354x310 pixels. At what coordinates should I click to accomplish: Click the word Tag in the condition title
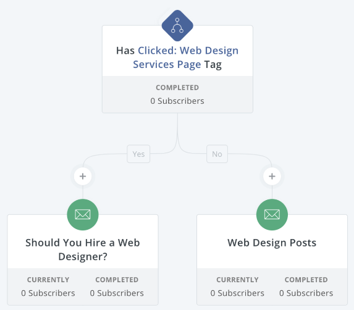pyautogui.click(x=213, y=65)
